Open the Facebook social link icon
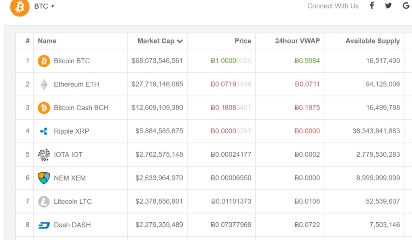 [372, 6]
